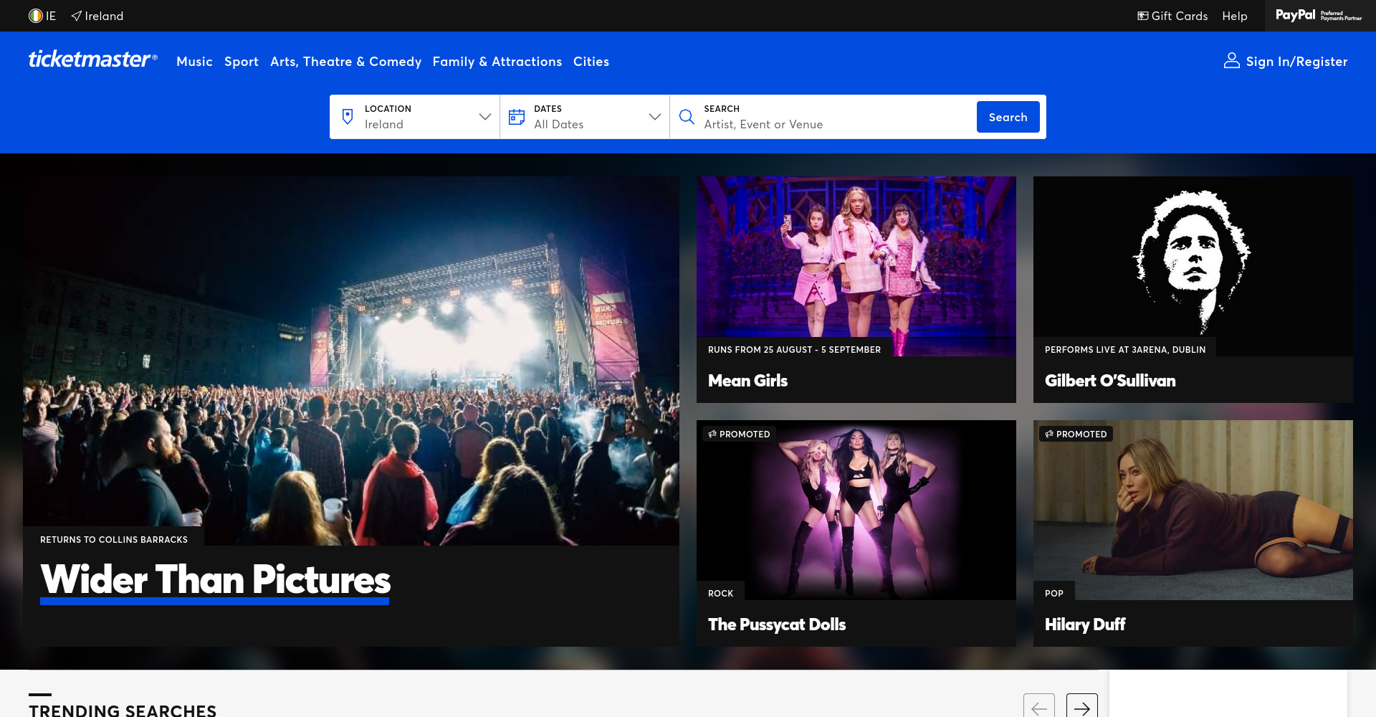Click the location arrow icon beside Ireland

pos(77,16)
